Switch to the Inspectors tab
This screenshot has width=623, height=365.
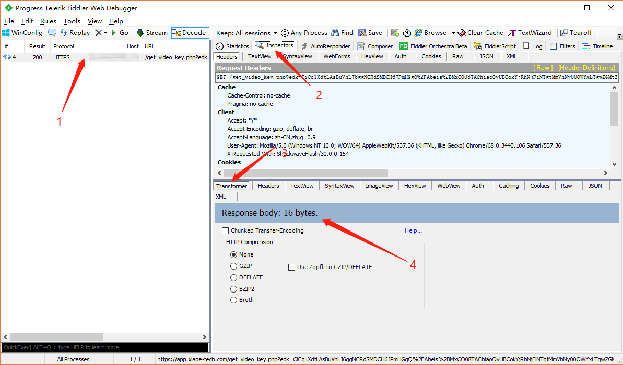tap(275, 46)
